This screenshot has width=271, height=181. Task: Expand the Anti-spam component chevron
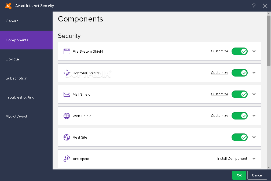254,159
